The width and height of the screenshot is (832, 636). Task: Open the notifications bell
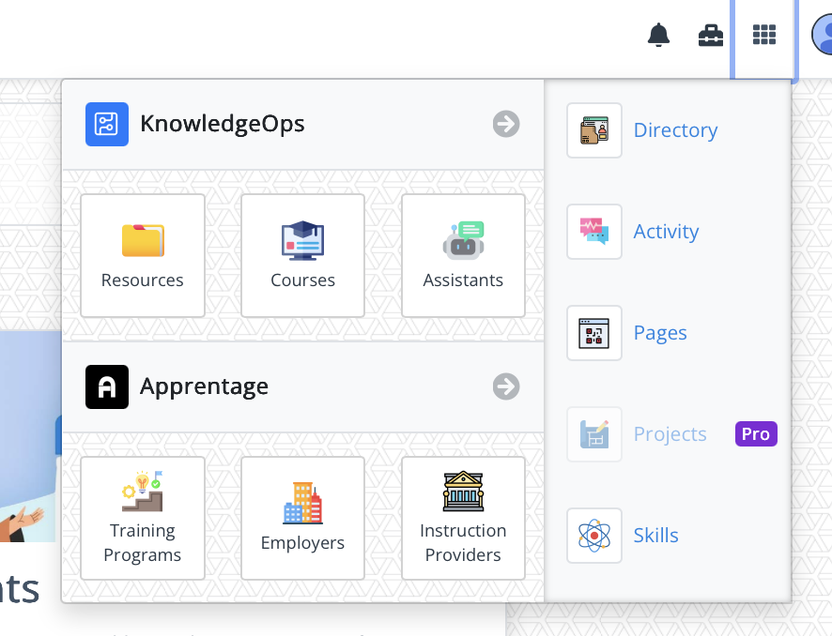tap(658, 35)
